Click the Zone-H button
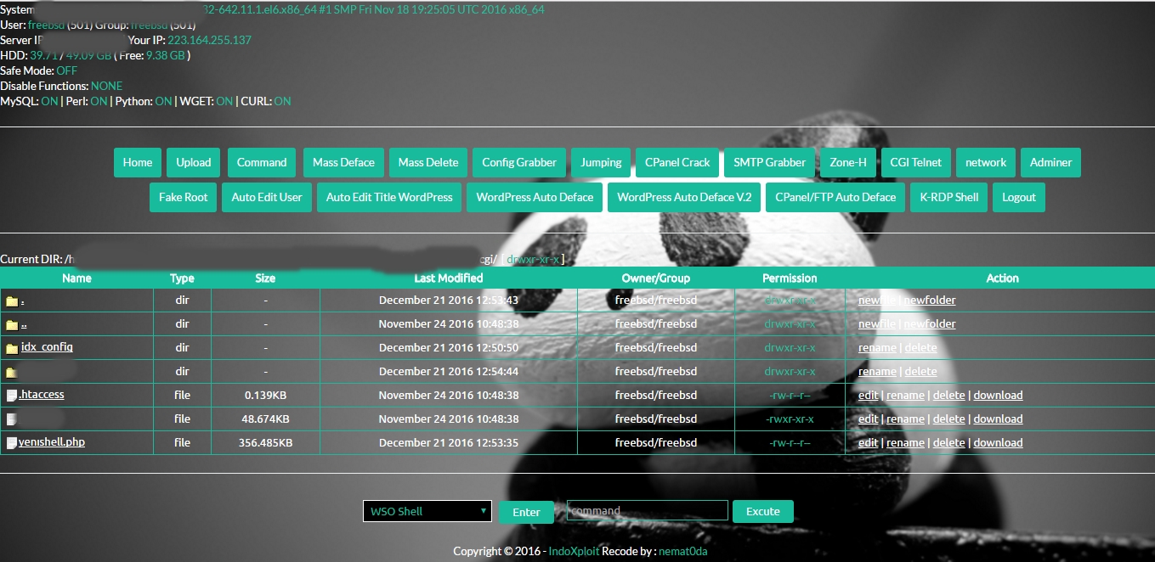 point(848,163)
